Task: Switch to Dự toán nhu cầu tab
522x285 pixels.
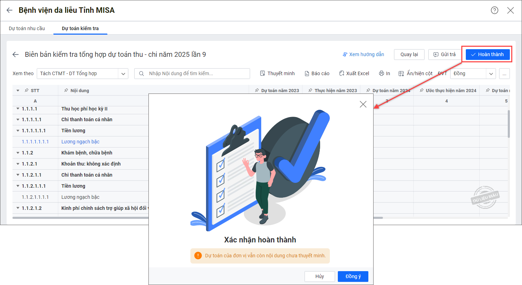Action: (27, 28)
